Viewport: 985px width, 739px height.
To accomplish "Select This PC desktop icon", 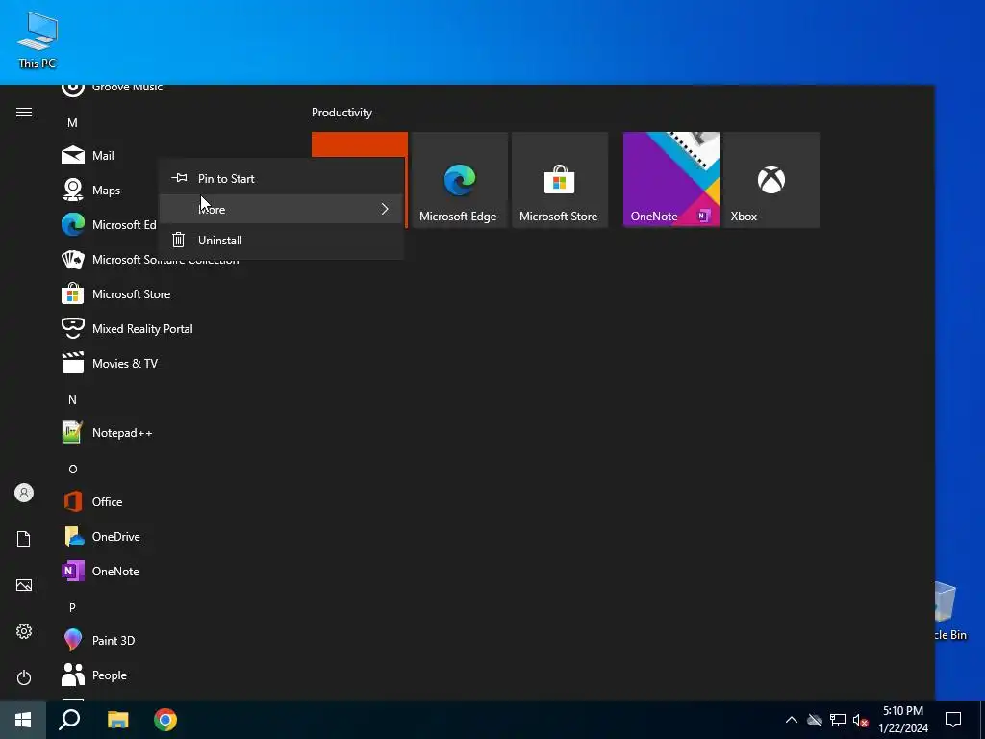I will [x=38, y=38].
